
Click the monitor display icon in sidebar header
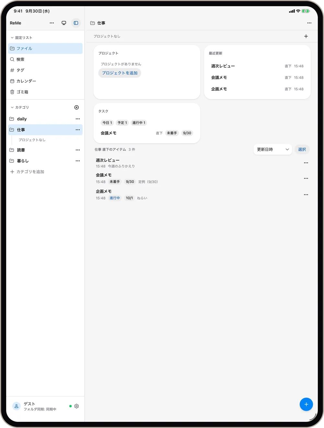pos(64,23)
